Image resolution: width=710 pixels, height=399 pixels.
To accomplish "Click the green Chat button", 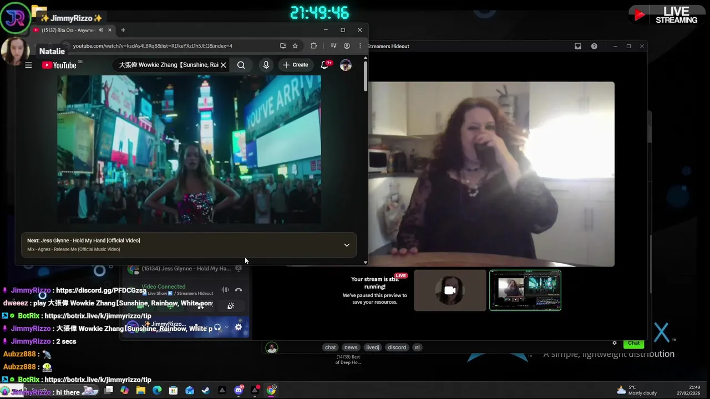I will tap(633, 343).
